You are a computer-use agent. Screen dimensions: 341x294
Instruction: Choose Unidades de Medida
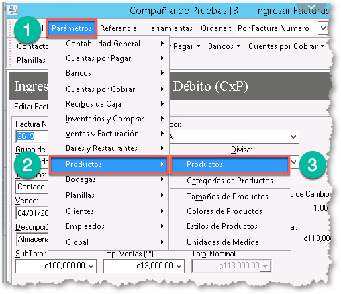tap(230, 242)
